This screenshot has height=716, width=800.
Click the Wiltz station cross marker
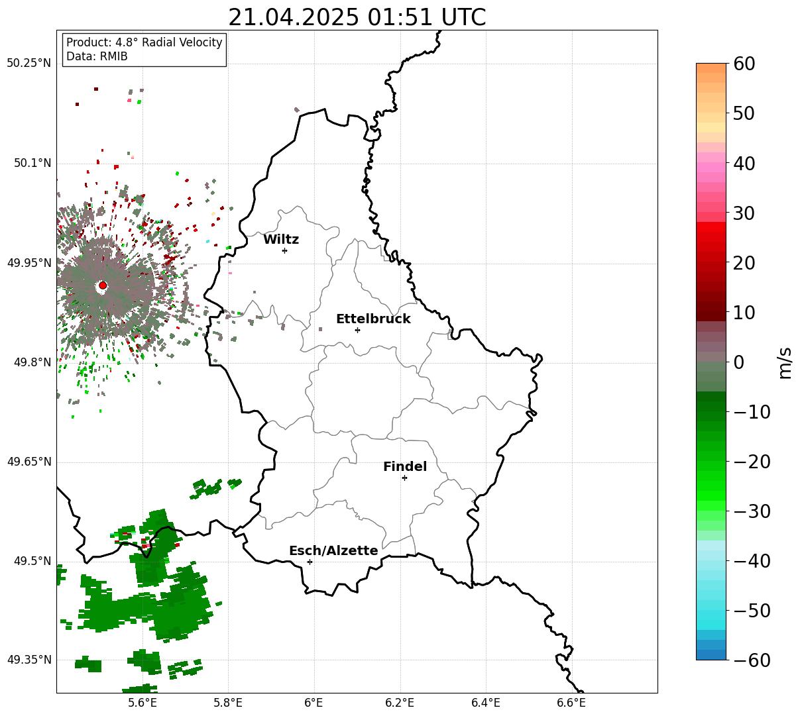(284, 250)
